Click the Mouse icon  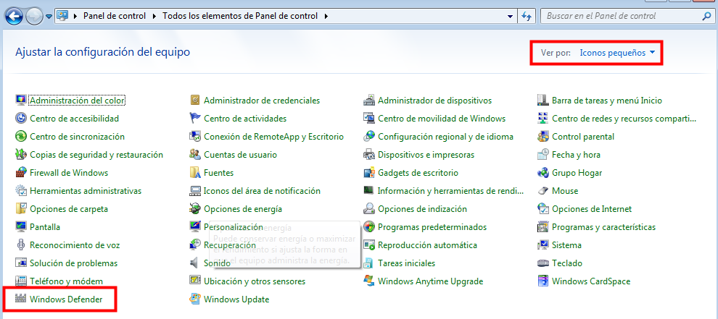pos(543,191)
